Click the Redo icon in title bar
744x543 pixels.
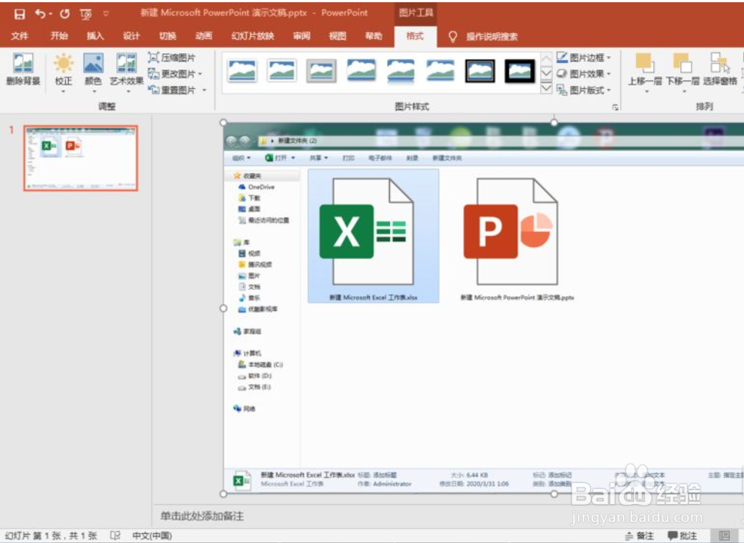[x=64, y=13]
